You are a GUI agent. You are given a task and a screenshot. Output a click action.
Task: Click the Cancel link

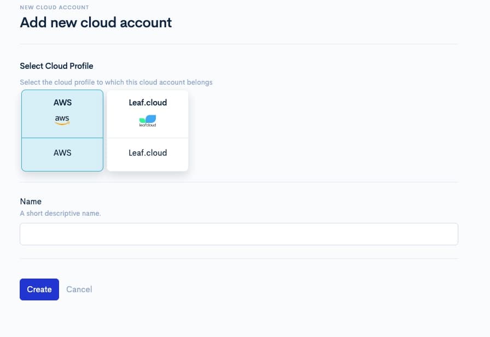click(x=79, y=289)
